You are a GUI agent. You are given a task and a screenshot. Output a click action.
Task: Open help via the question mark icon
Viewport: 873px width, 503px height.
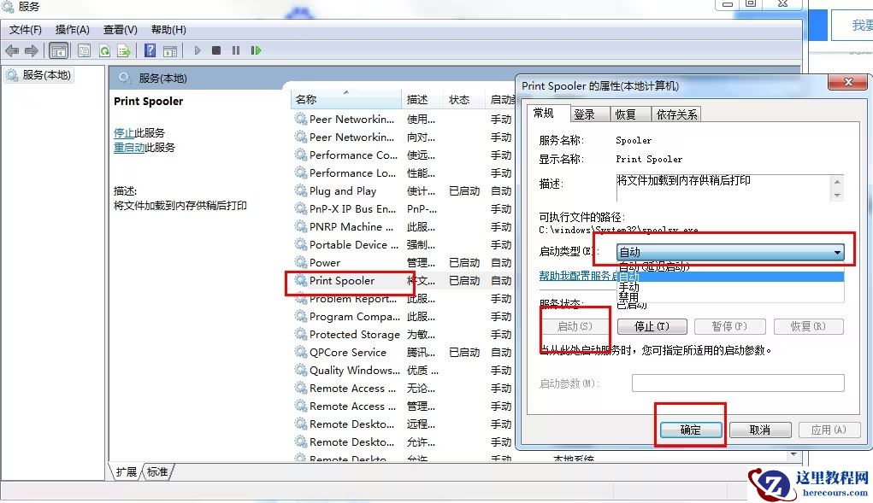pos(151,50)
